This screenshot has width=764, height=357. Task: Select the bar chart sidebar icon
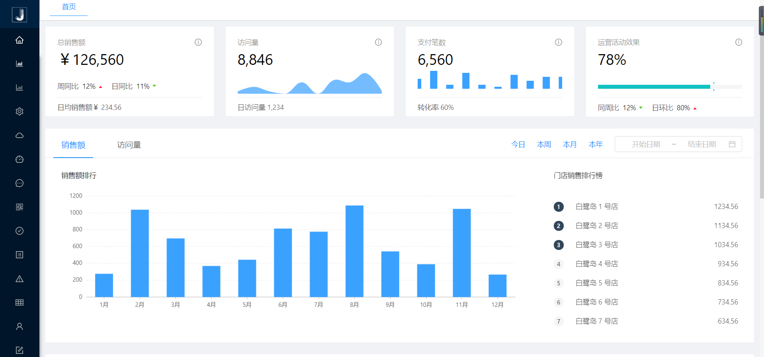(20, 88)
